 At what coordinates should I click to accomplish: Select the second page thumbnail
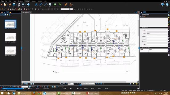coord(11,37)
